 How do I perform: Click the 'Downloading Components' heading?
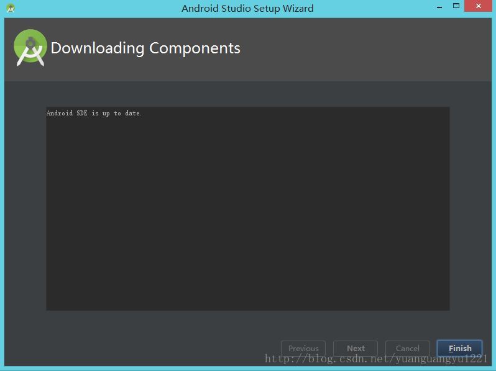pos(145,48)
